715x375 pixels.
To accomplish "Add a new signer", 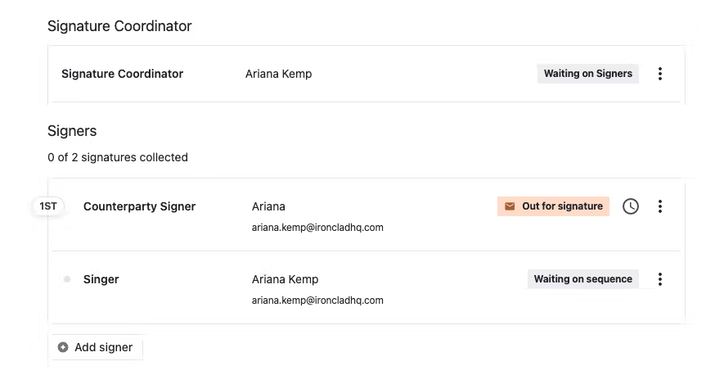I will (x=97, y=347).
